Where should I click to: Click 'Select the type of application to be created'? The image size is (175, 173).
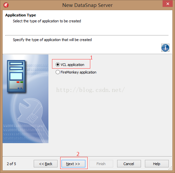click(x=47, y=21)
